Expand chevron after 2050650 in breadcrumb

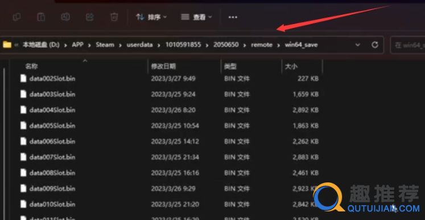coord(245,45)
